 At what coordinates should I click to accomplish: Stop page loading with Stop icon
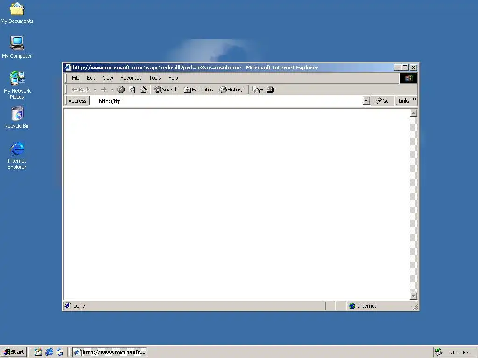pyautogui.click(x=121, y=89)
